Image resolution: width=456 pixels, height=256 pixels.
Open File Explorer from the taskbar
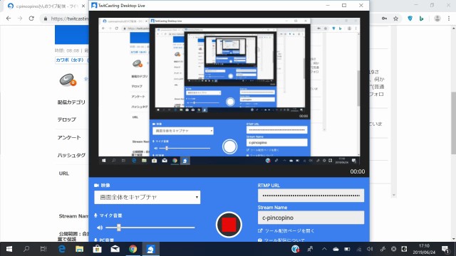coord(79,249)
